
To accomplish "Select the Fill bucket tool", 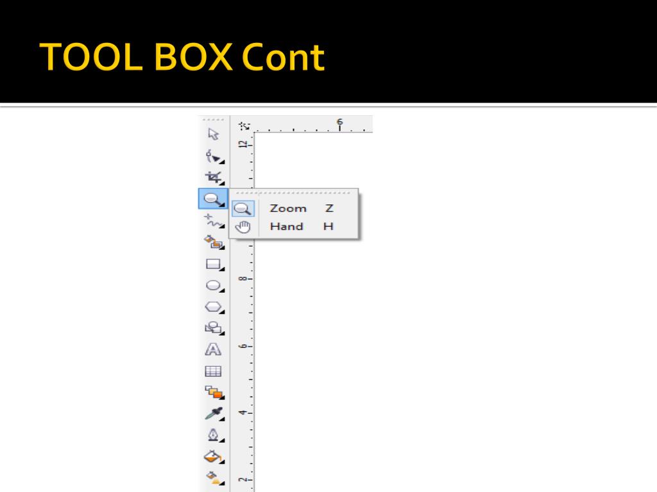I will (x=214, y=456).
